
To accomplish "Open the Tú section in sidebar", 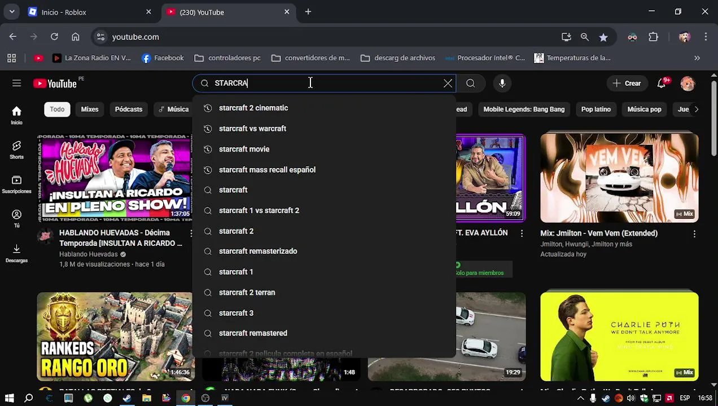I will [16, 218].
